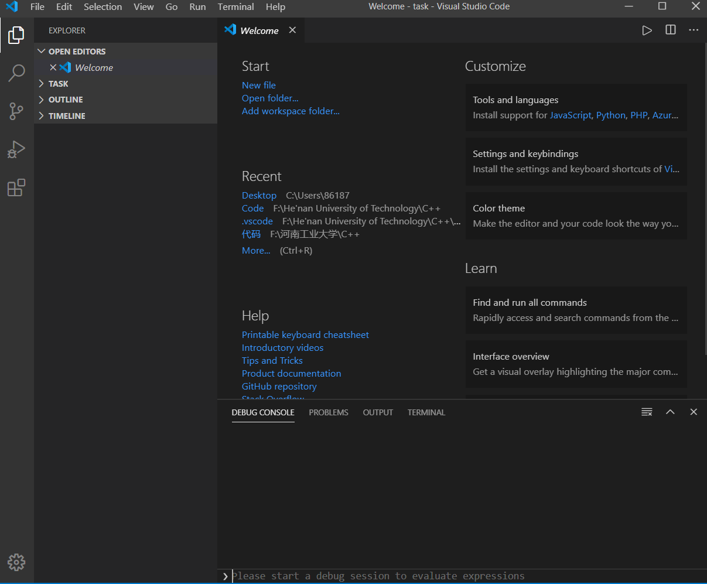The image size is (707, 584).
Task: Open the Run menu
Action: 198,7
